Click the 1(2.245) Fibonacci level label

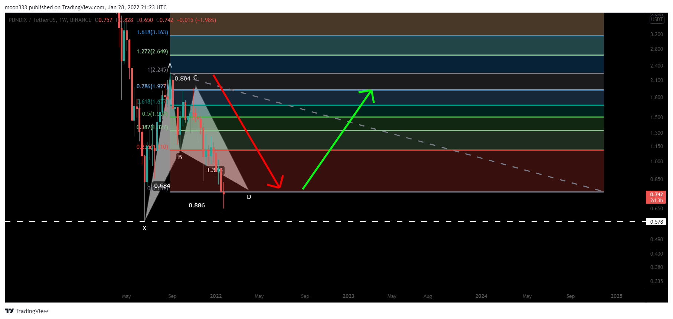point(158,70)
